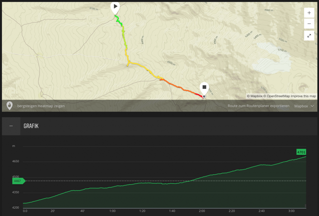Click the route start marker with play symbol
This screenshot has width=319, height=216.
point(115,7)
